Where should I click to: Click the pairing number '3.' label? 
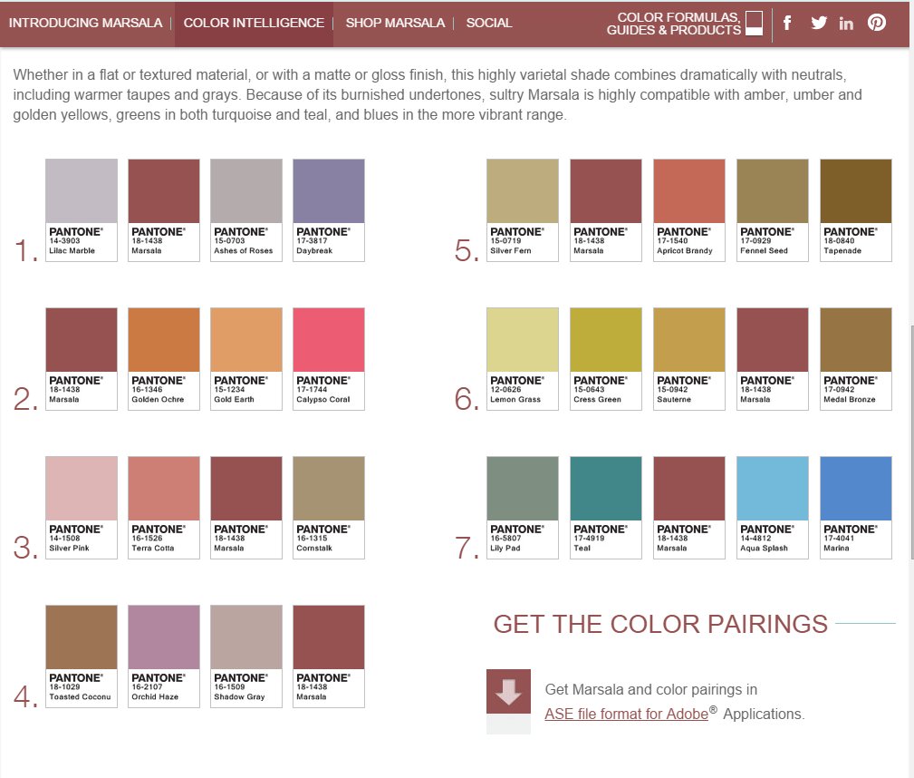[x=26, y=548]
